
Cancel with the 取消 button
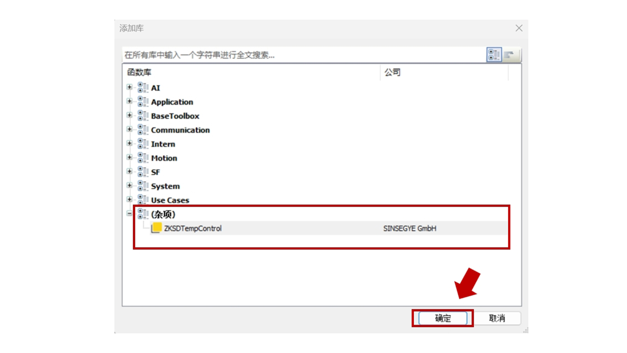pyautogui.click(x=497, y=318)
